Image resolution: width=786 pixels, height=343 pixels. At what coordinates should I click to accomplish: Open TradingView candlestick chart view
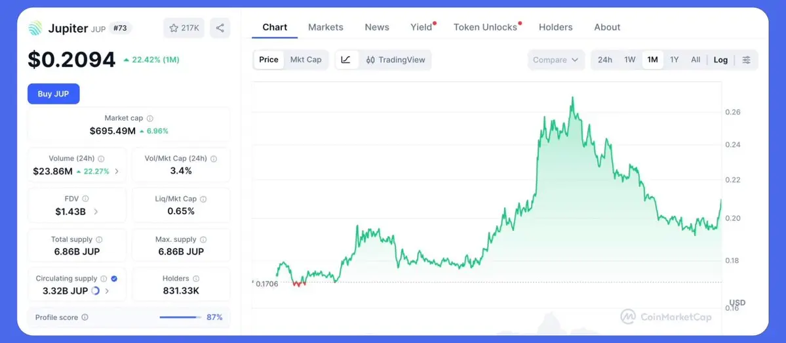click(x=396, y=60)
